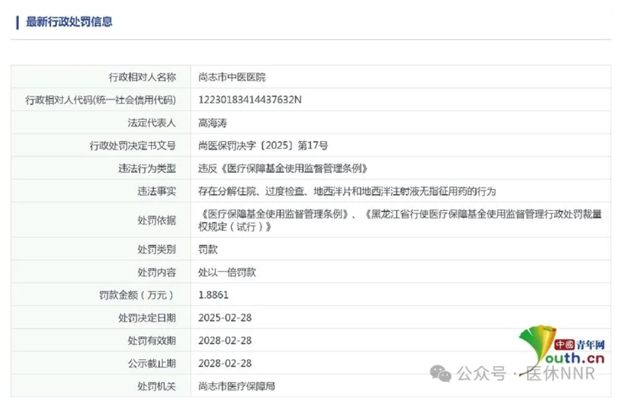
Task: Select the 公示截止期 label
Action: click(152, 364)
